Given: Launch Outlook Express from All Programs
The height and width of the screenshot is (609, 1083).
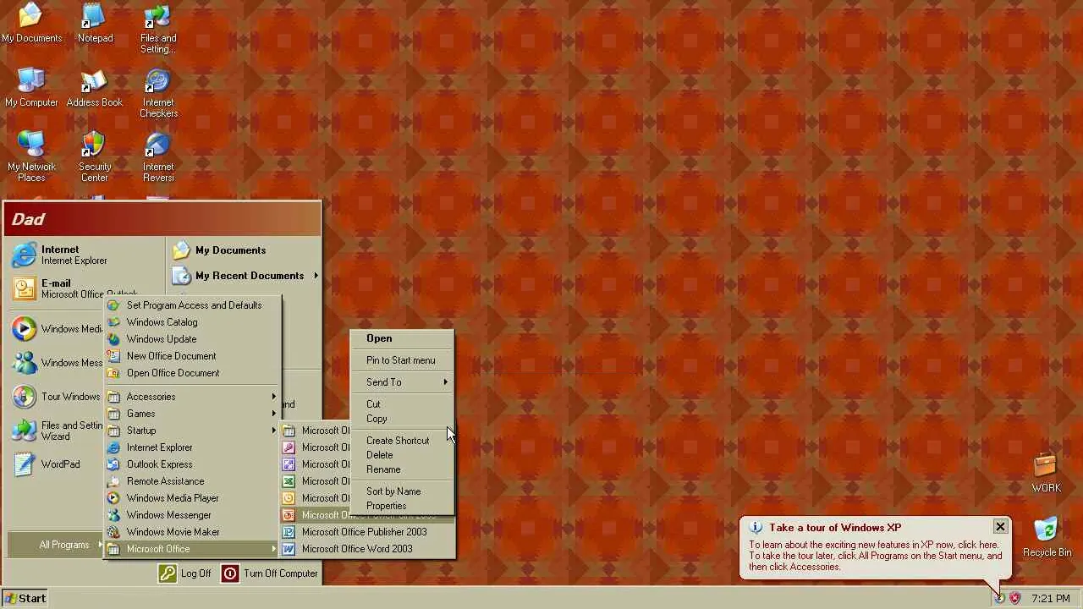Looking at the screenshot, I should tap(192, 464).
